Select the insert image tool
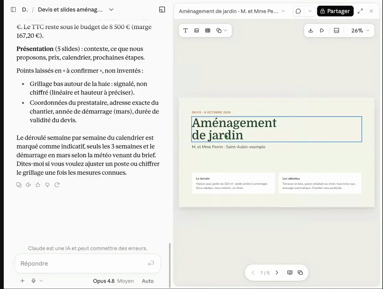 click(x=197, y=31)
